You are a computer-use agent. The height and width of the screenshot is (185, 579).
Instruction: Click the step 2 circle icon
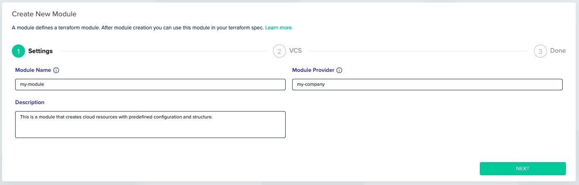coord(279,51)
